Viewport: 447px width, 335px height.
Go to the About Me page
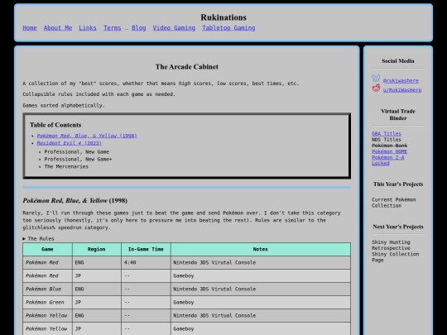(x=58, y=28)
